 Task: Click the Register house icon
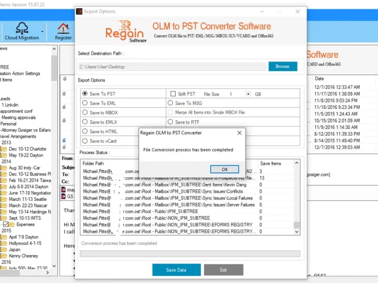(x=63, y=28)
